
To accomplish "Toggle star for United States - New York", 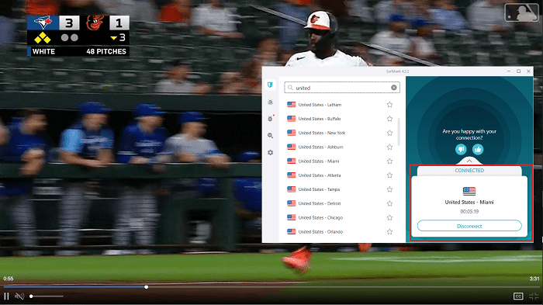I will tap(389, 133).
